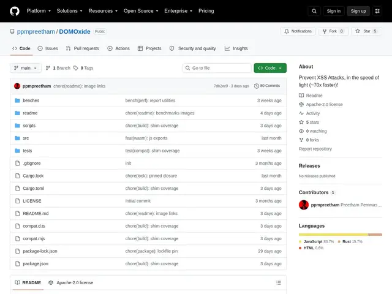
Task: Click the file icon next to Cargo.toml
Action: (x=17, y=188)
